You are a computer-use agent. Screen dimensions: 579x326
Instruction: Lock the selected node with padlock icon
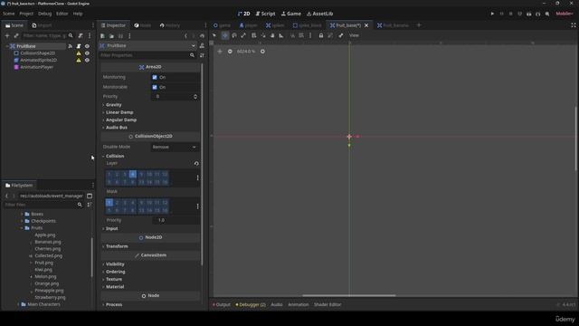click(x=321, y=35)
